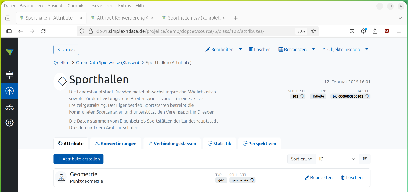The height and width of the screenshot is (192, 408).
Task: Open Open Data Spielwiese (Klassen) breadcrumb
Action: pos(108,63)
